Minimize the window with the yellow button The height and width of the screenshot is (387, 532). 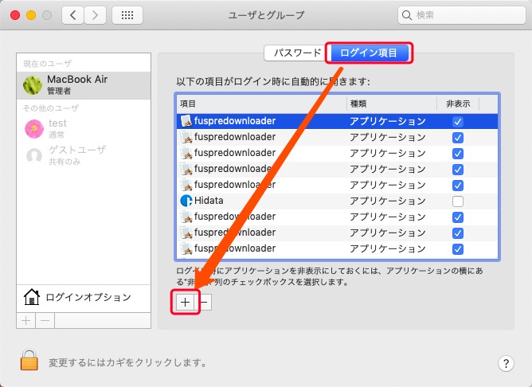click(x=31, y=15)
